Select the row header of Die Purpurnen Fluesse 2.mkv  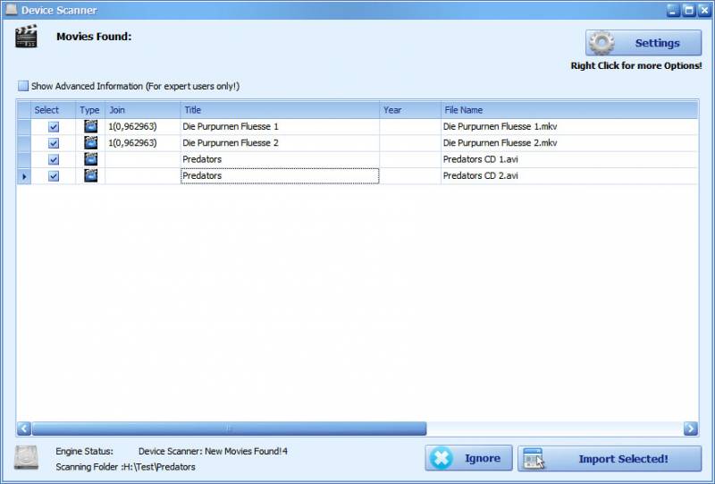click(24, 143)
